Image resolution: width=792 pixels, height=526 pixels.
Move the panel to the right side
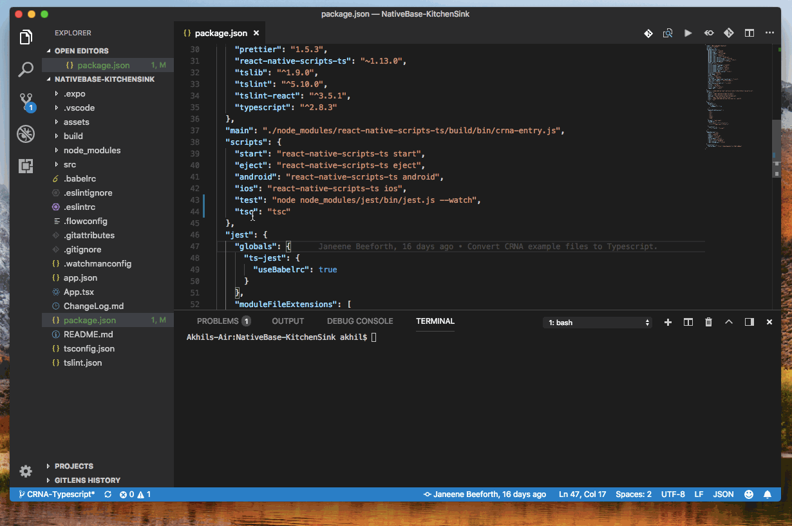click(x=750, y=322)
